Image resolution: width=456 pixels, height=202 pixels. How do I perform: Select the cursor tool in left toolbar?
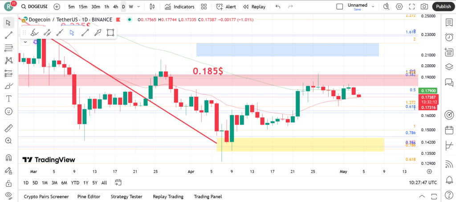(x=9, y=22)
